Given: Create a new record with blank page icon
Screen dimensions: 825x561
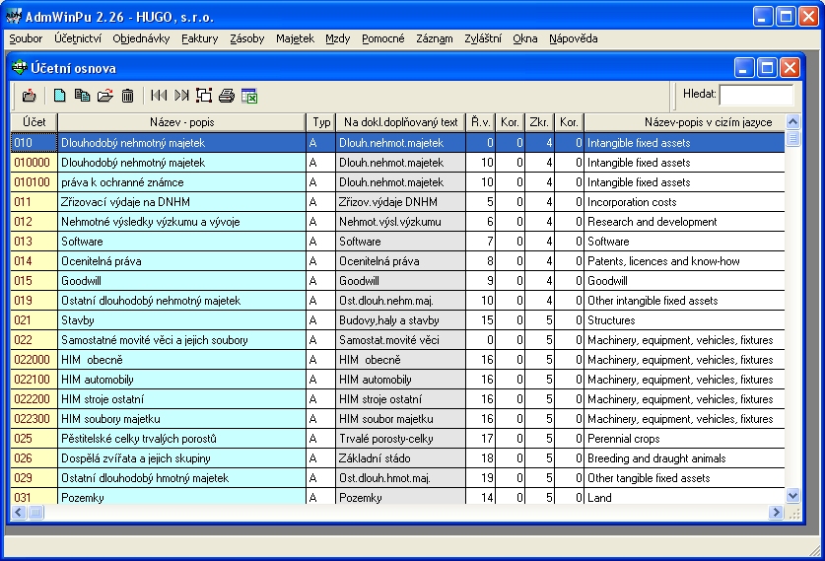Looking at the screenshot, I should 59,96.
